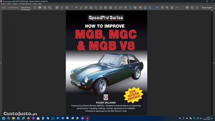Image resolution: width=215 pixels, height=121 pixels.
Task: Expand the right tools pane
Action: [x=214, y=63]
